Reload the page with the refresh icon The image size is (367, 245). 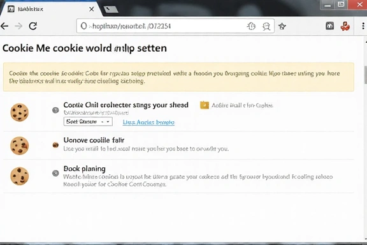coord(33,26)
